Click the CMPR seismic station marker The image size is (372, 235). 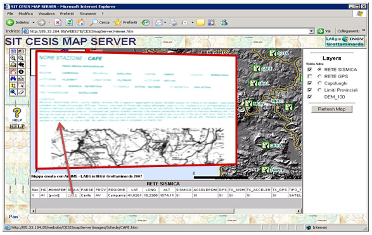coord(265,170)
